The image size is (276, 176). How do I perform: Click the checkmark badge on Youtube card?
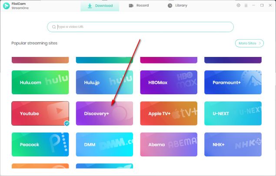pos(67,123)
